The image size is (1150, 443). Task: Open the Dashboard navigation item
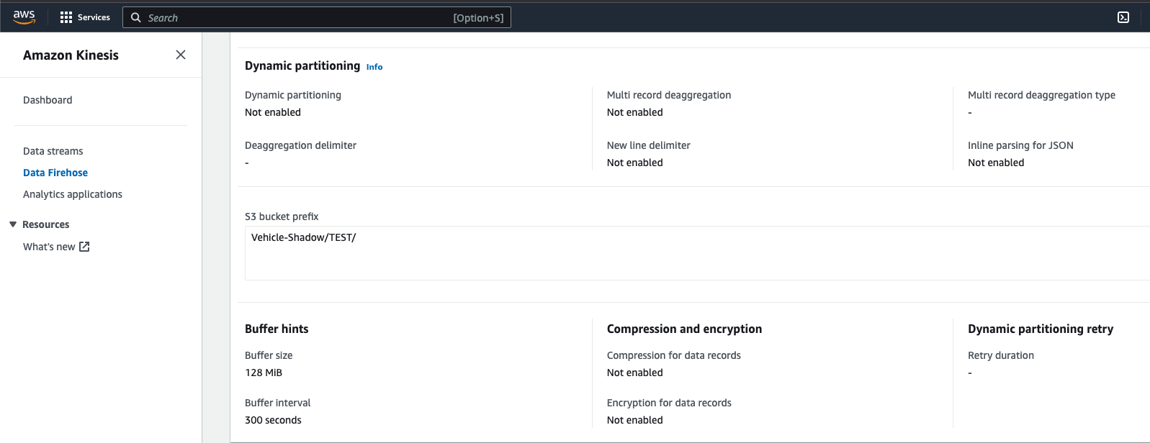pos(48,100)
